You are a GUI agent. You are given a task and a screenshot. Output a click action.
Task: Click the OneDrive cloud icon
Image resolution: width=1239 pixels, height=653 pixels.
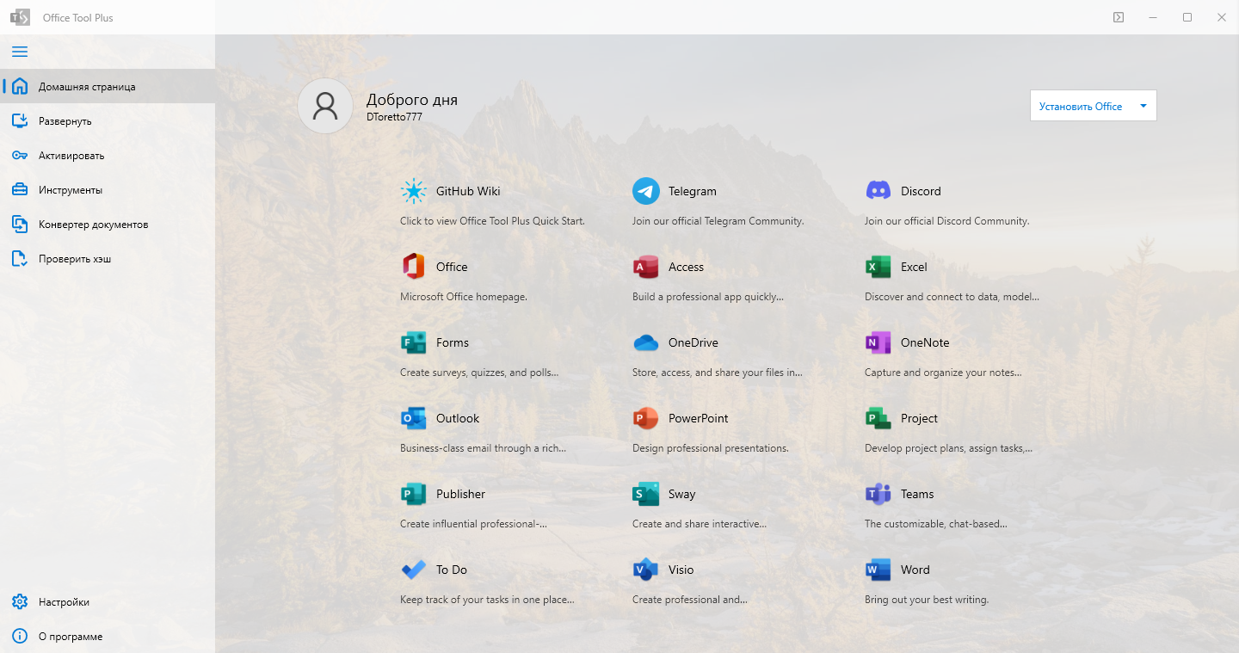(x=646, y=342)
